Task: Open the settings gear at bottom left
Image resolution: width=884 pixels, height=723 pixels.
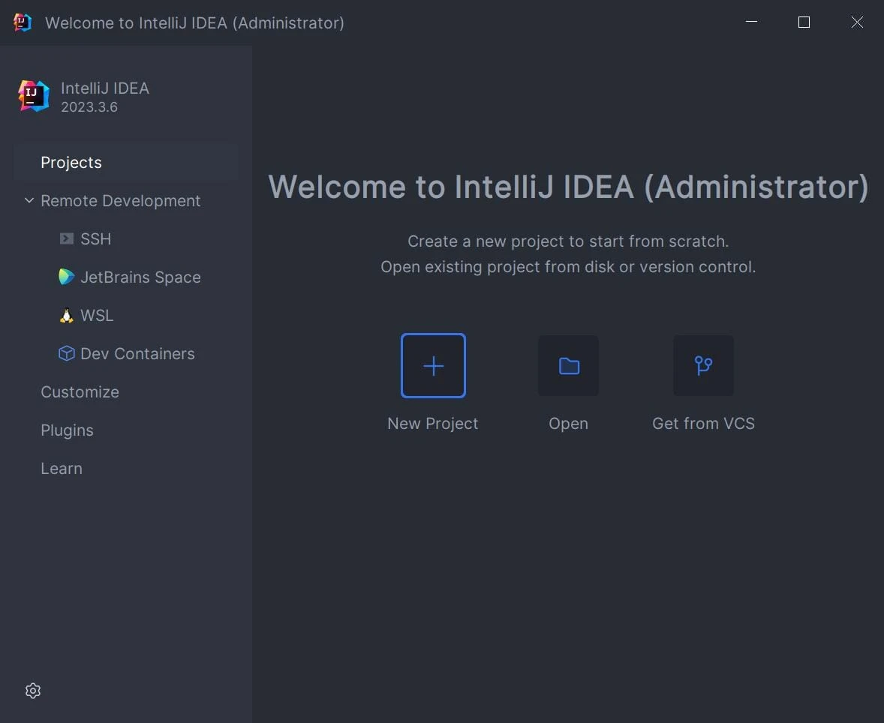Action: (32, 690)
